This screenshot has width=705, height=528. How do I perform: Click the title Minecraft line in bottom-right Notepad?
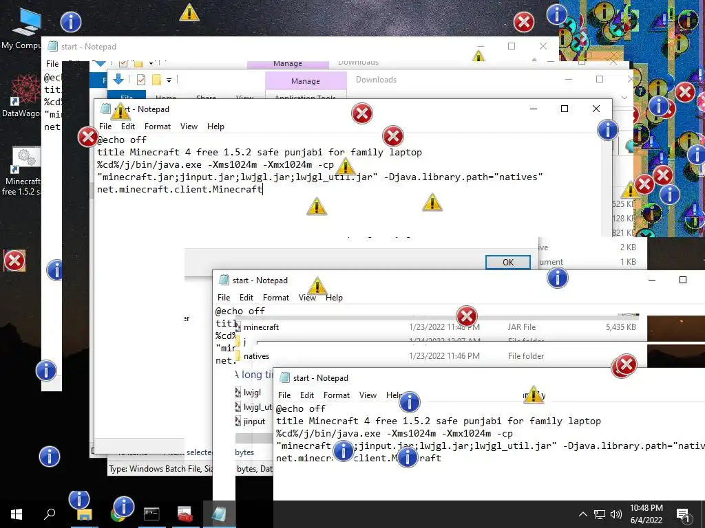click(439, 421)
